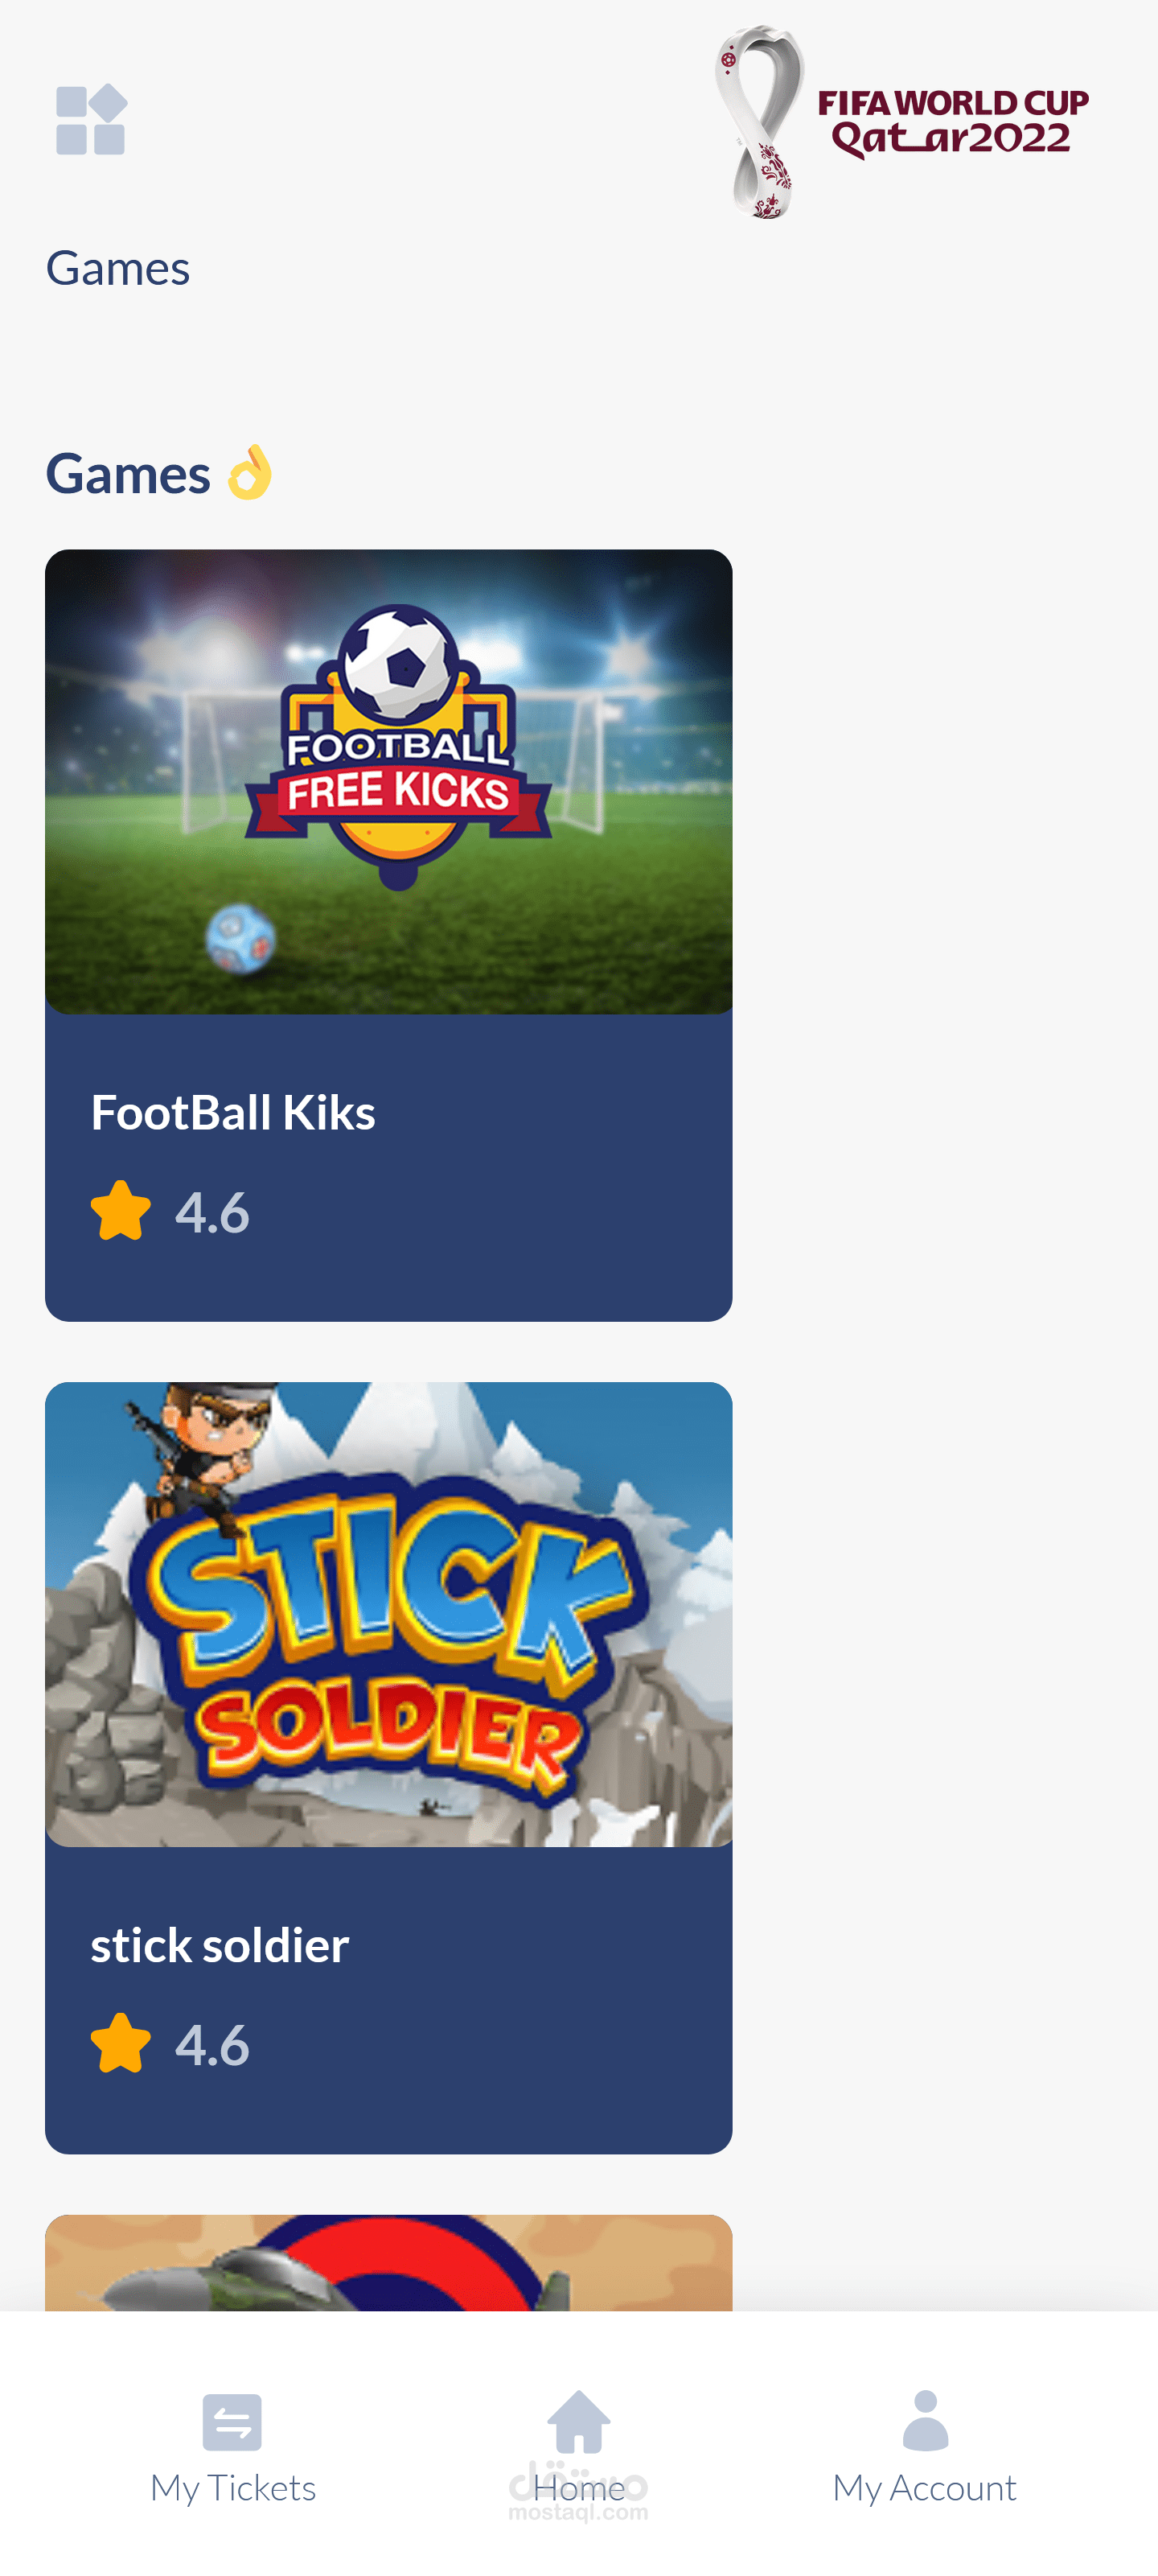This screenshot has width=1158, height=2576.
Task: Click the FIFA World Cup Qatar2022 text logo
Action: click(x=952, y=122)
